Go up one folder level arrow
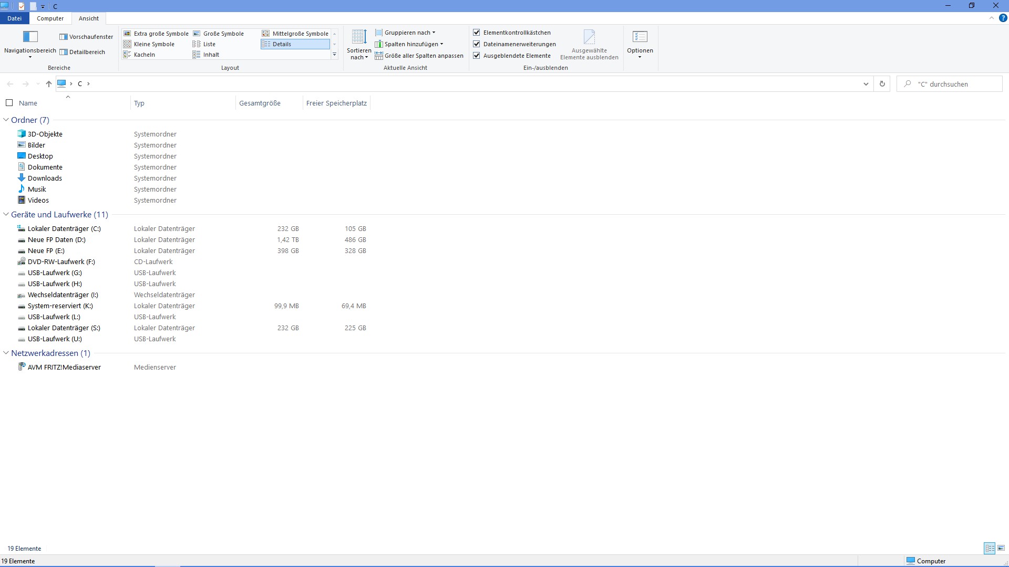1009x567 pixels. click(49, 84)
